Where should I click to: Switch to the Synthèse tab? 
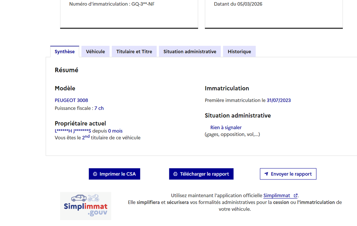[x=65, y=51]
